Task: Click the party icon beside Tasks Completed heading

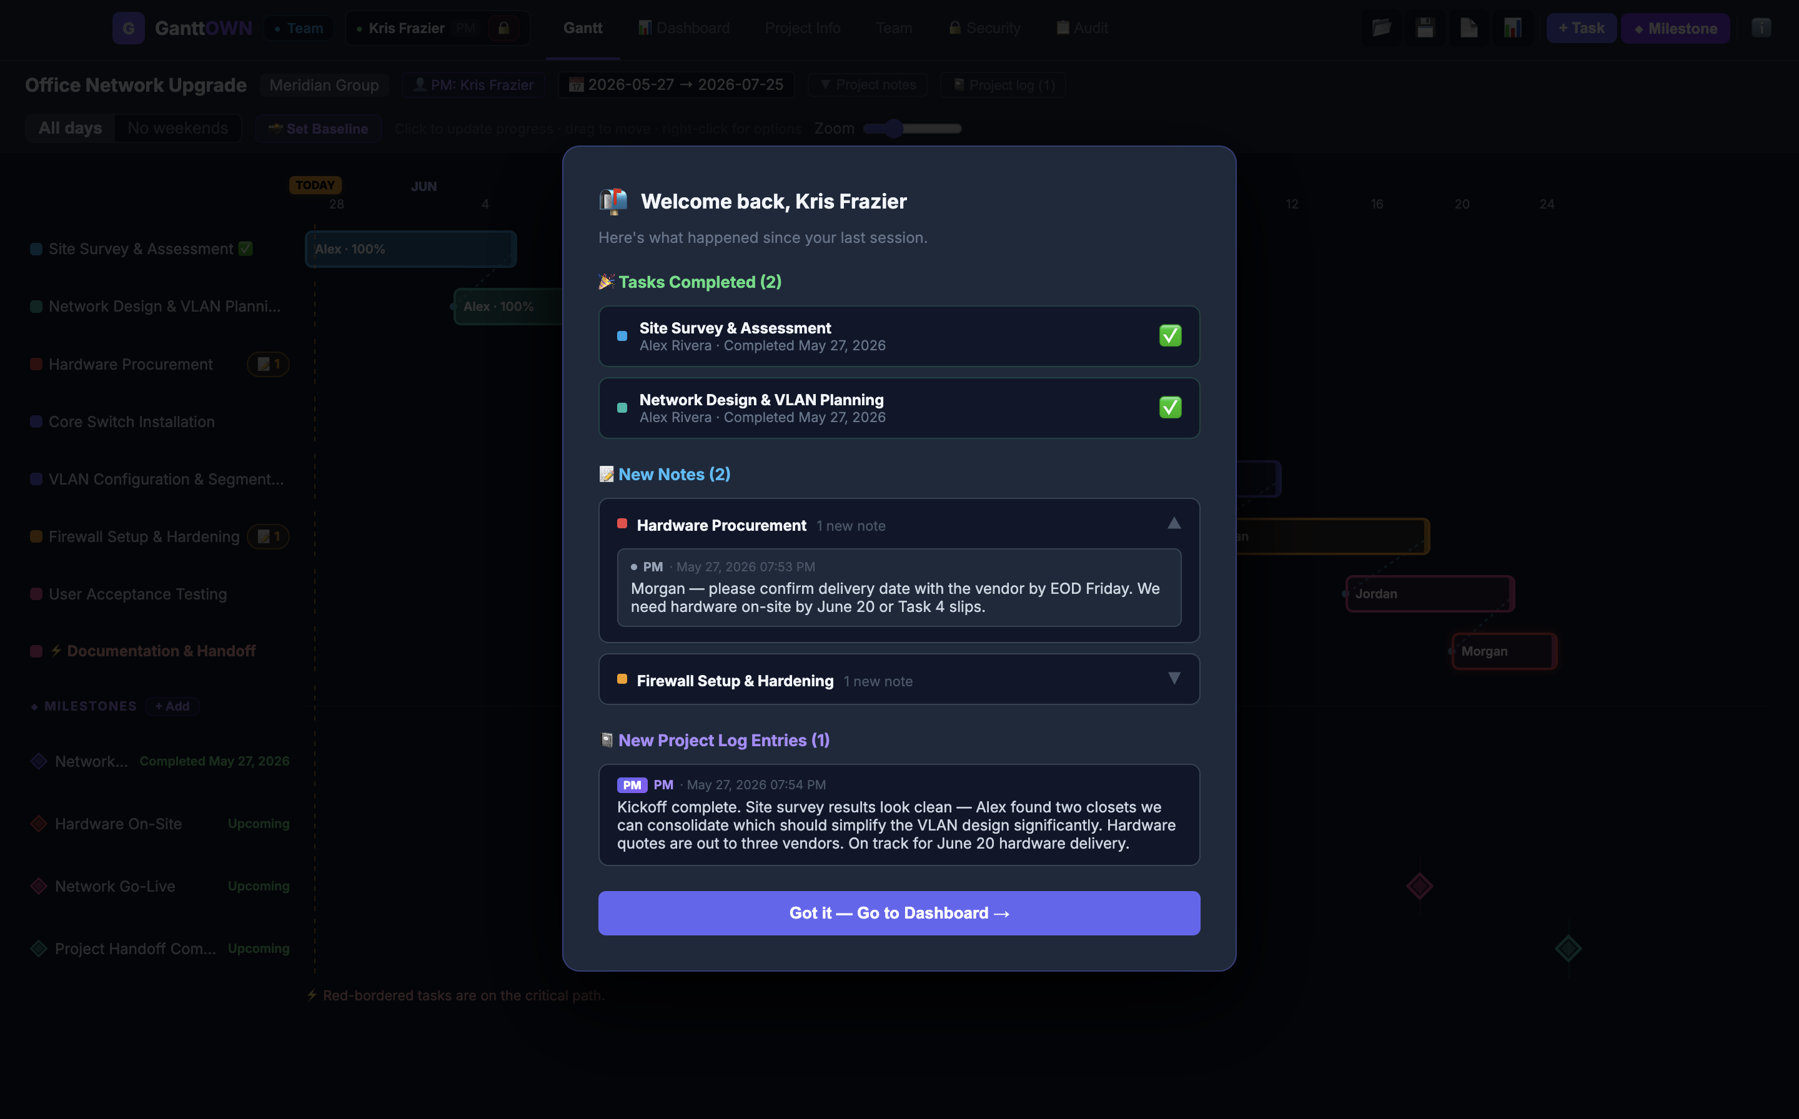Action: pyautogui.click(x=607, y=282)
